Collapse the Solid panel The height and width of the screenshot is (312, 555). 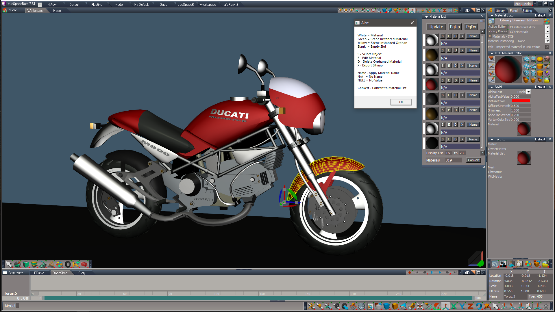492,87
